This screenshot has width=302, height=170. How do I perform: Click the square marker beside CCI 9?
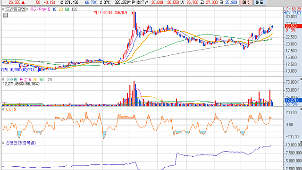[x=3, y=109]
